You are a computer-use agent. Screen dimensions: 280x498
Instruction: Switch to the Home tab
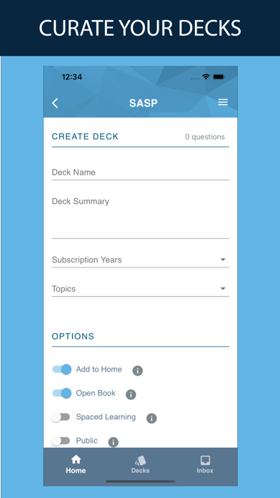pyautogui.click(x=76, y=464)
